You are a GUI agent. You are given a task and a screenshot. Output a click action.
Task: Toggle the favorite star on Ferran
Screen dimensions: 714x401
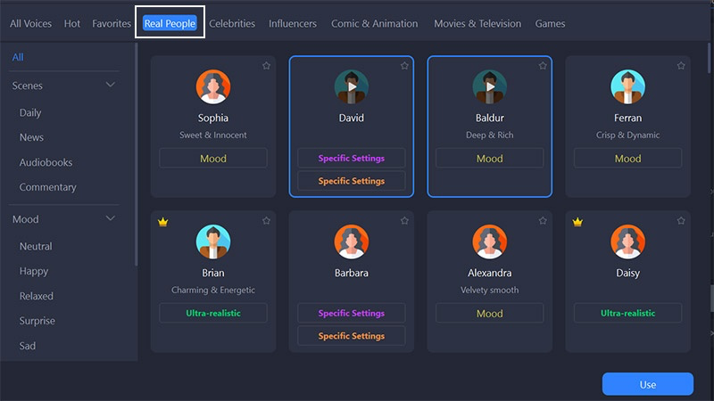tap(681, 66)
